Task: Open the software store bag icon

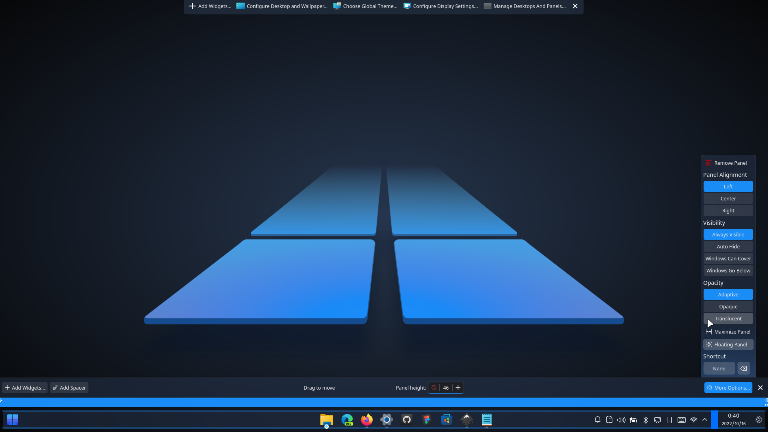Action: coord(447,420)
